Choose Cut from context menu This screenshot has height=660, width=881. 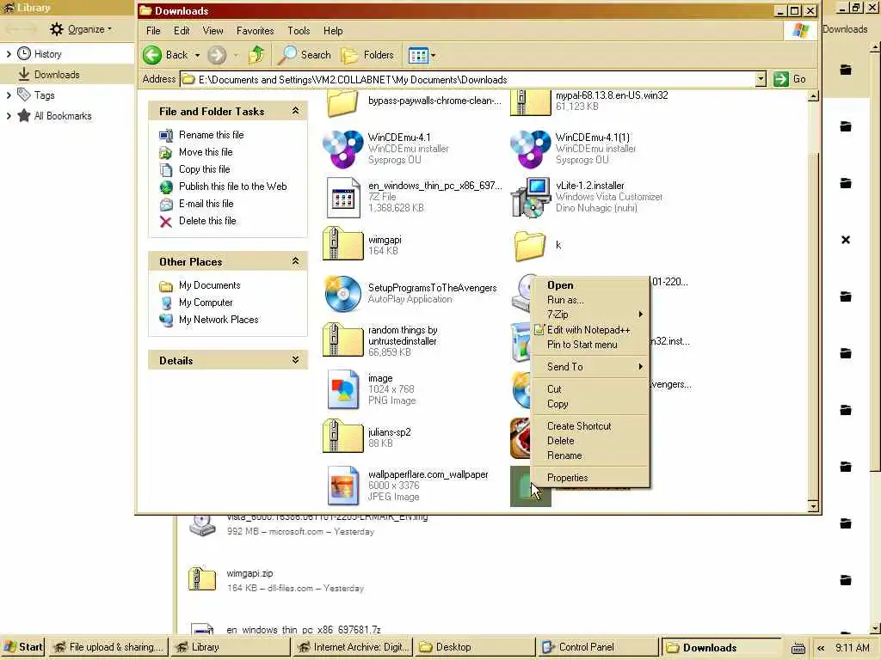coord(590,389)
